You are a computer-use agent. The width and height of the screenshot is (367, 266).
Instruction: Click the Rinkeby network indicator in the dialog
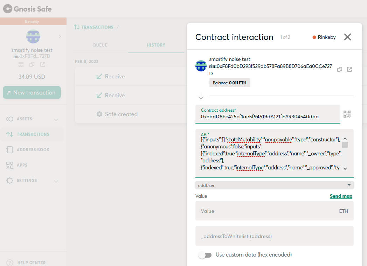click(324, 37)
